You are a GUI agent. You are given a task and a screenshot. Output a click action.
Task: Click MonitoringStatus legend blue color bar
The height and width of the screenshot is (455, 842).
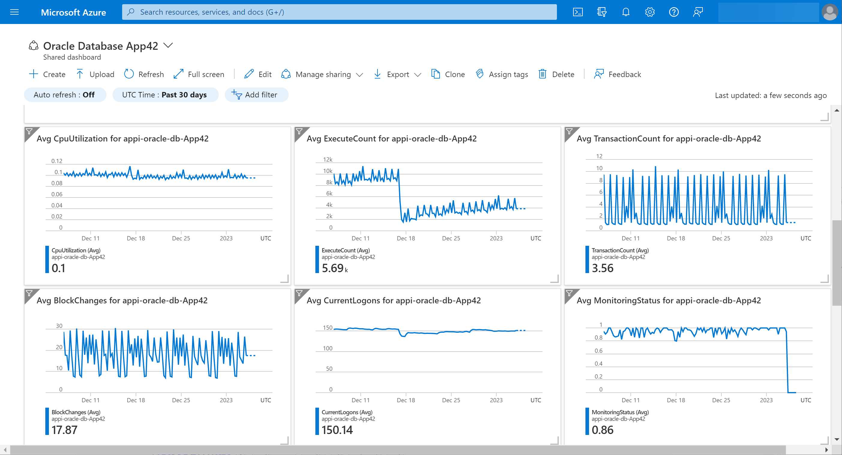(587, 421)
